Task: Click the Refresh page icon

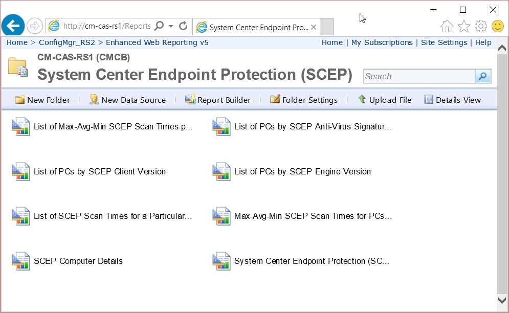Action: click(183, 26)
